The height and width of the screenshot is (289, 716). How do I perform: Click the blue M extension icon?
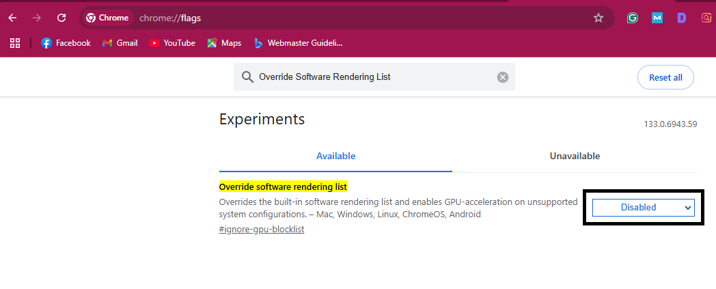coord(657,18)
